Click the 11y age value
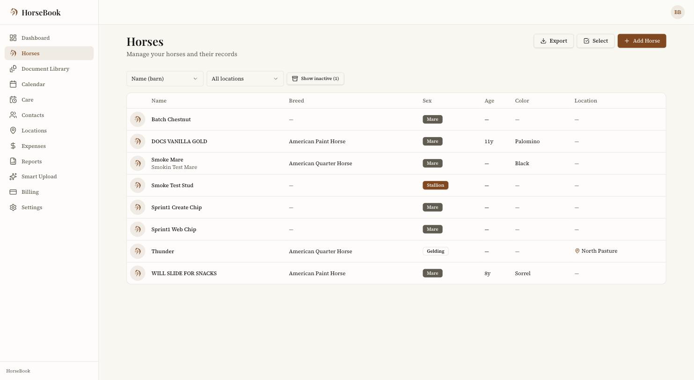Screen dimensions: 694x380 coord(489,141)
